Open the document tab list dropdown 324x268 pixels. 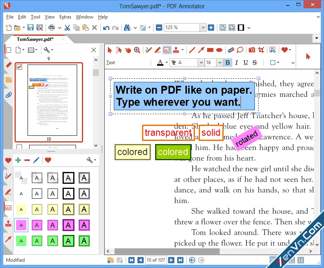click(x=317, y=38)
